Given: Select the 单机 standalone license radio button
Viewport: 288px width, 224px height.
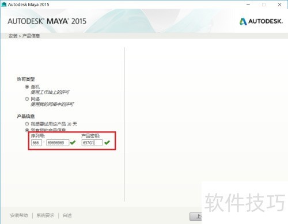Looking at the screenshot, I should (x=27, y=87).
